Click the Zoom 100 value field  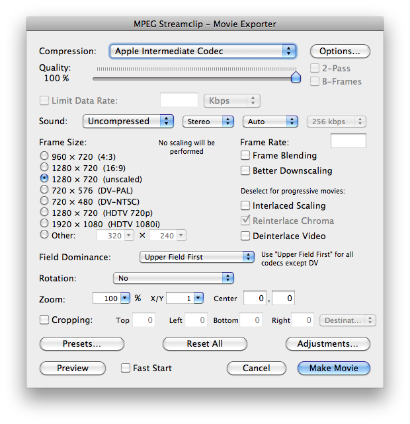click(106, 298)
